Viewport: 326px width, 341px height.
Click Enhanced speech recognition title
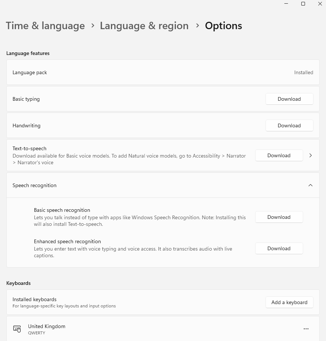(67, 241)
